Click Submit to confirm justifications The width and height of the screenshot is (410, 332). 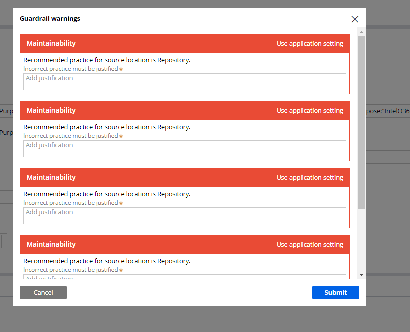tap(335, 292)
